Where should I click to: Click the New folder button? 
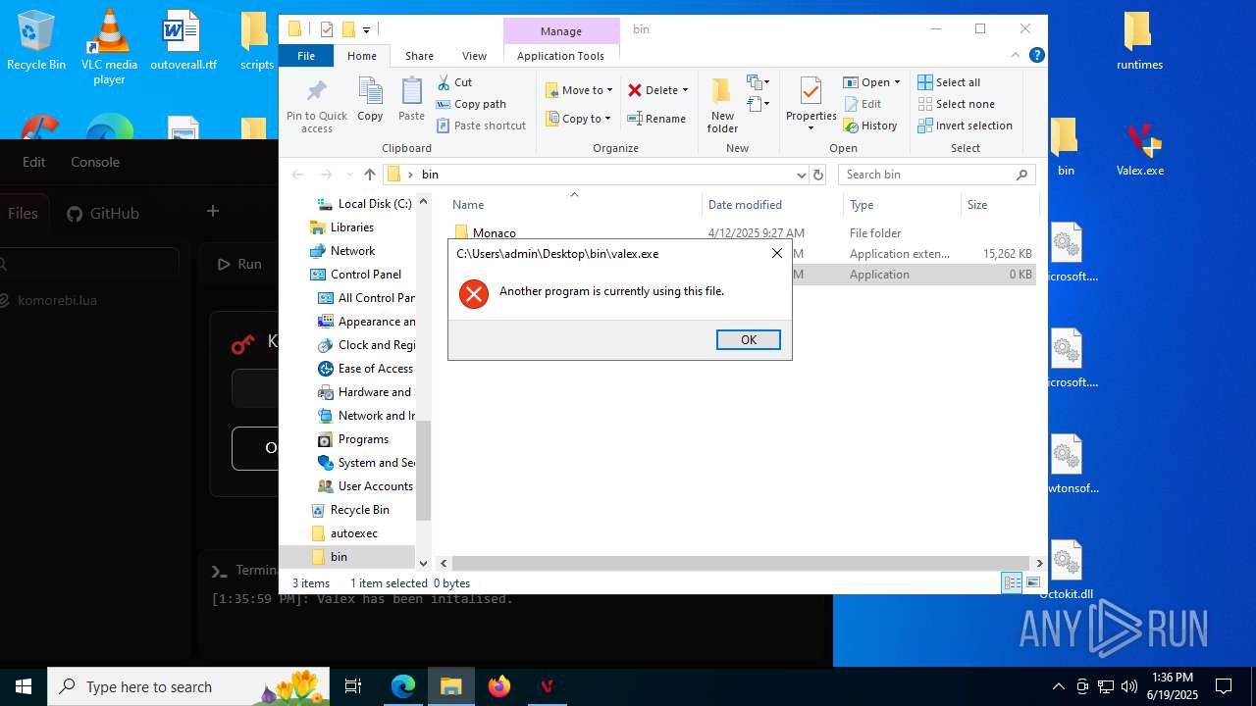click(x=722, y=106)
